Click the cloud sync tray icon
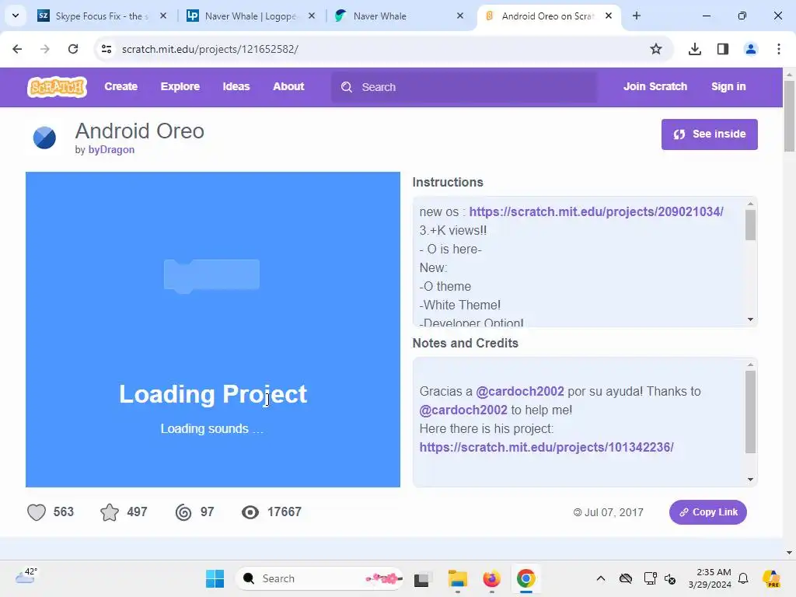Viewport: 796px width, 597px height. 626,578
